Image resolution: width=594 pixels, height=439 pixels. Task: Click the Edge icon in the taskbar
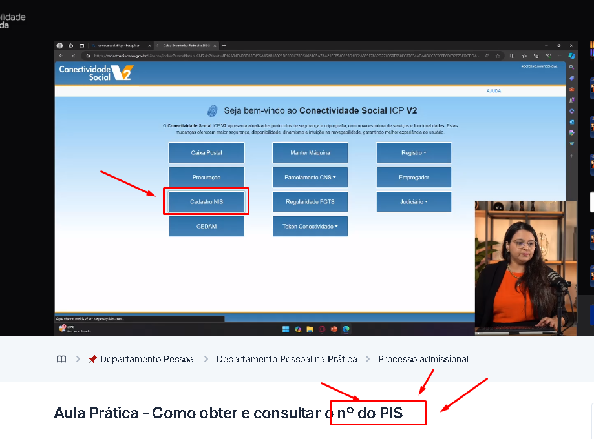pos(346,329)
